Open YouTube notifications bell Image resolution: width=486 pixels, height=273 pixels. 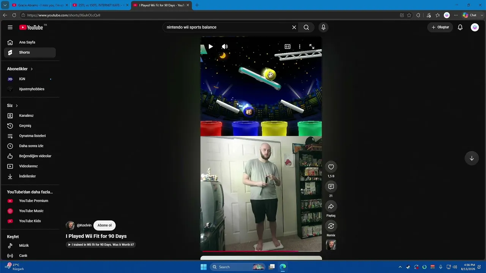[x=460, y=27]
